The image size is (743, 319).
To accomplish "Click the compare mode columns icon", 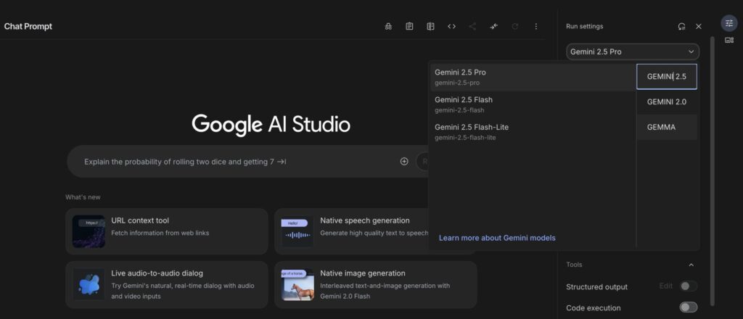I will tap(430, 27).
